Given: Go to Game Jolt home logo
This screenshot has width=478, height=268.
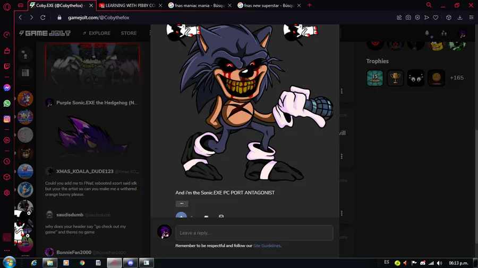Looking at the screenshot, I should coord(45,33).
